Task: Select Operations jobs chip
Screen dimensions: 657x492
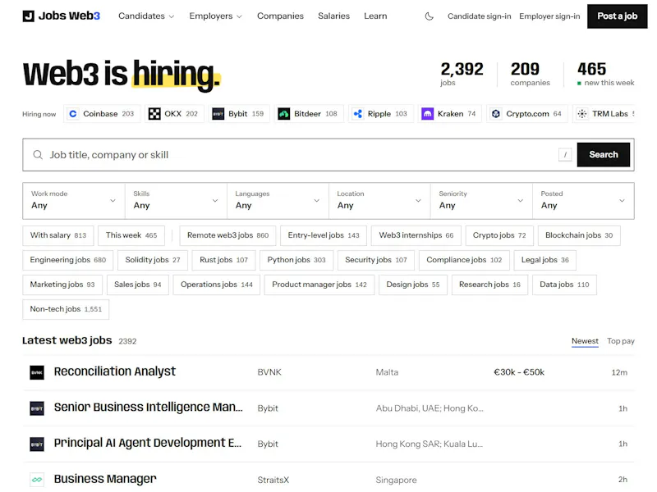Action: coord(217,285)
